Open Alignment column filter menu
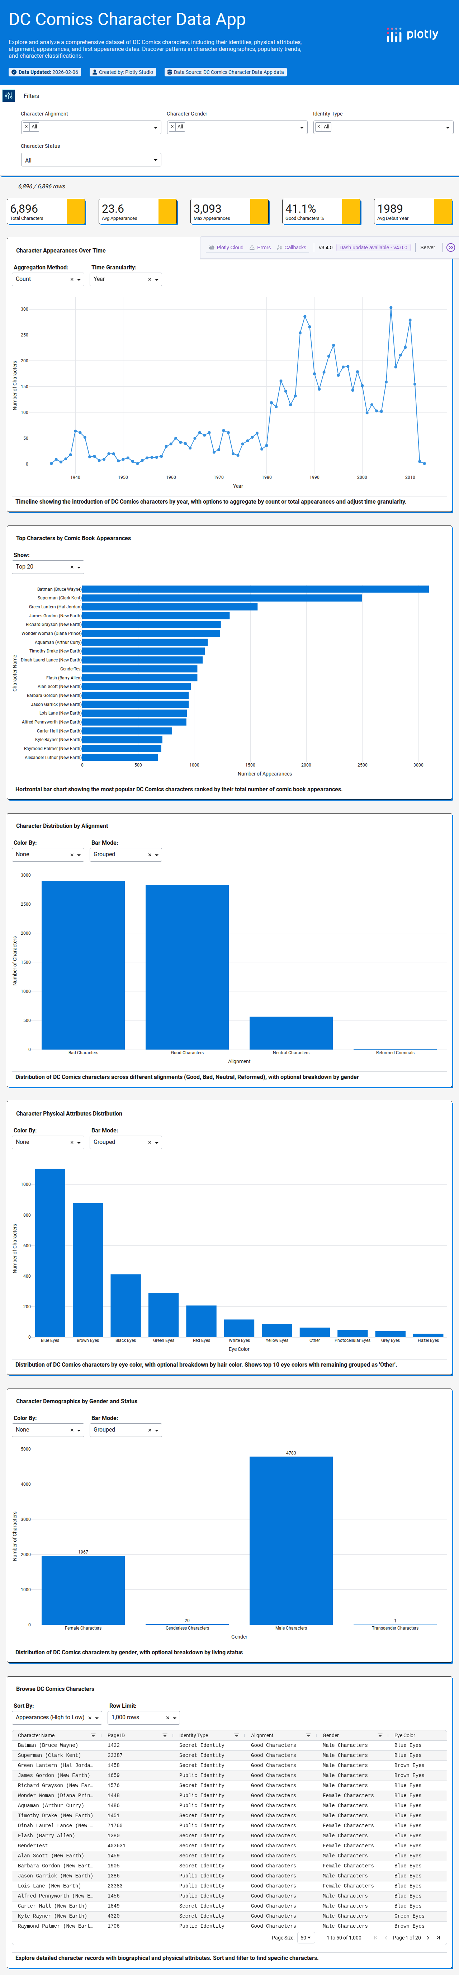Image resolution: width=459 pixels, height=1975 pixels. 308,1736
